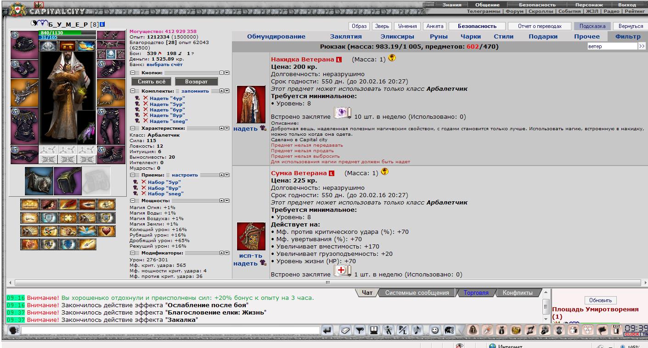
Task: Click the Накидка Ветерана item image
Action: point(251,105)
